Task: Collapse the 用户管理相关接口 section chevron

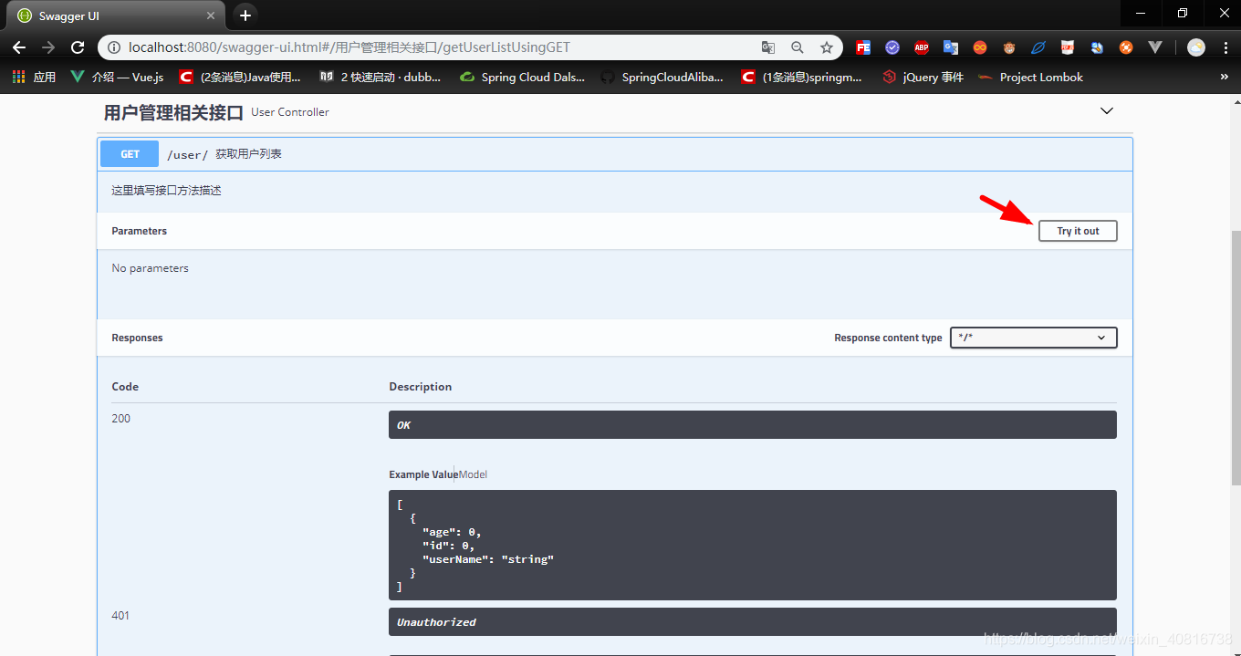Action: [1107, 111]
